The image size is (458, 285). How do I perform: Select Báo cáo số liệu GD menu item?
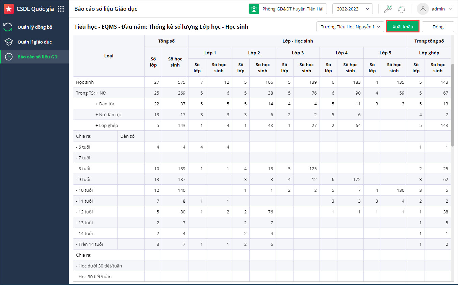[x=37, y=57]
